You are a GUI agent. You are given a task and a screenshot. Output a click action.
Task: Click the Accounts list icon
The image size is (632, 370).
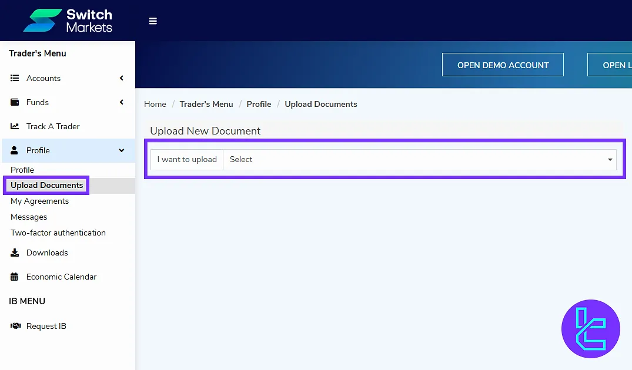[15, 78]
